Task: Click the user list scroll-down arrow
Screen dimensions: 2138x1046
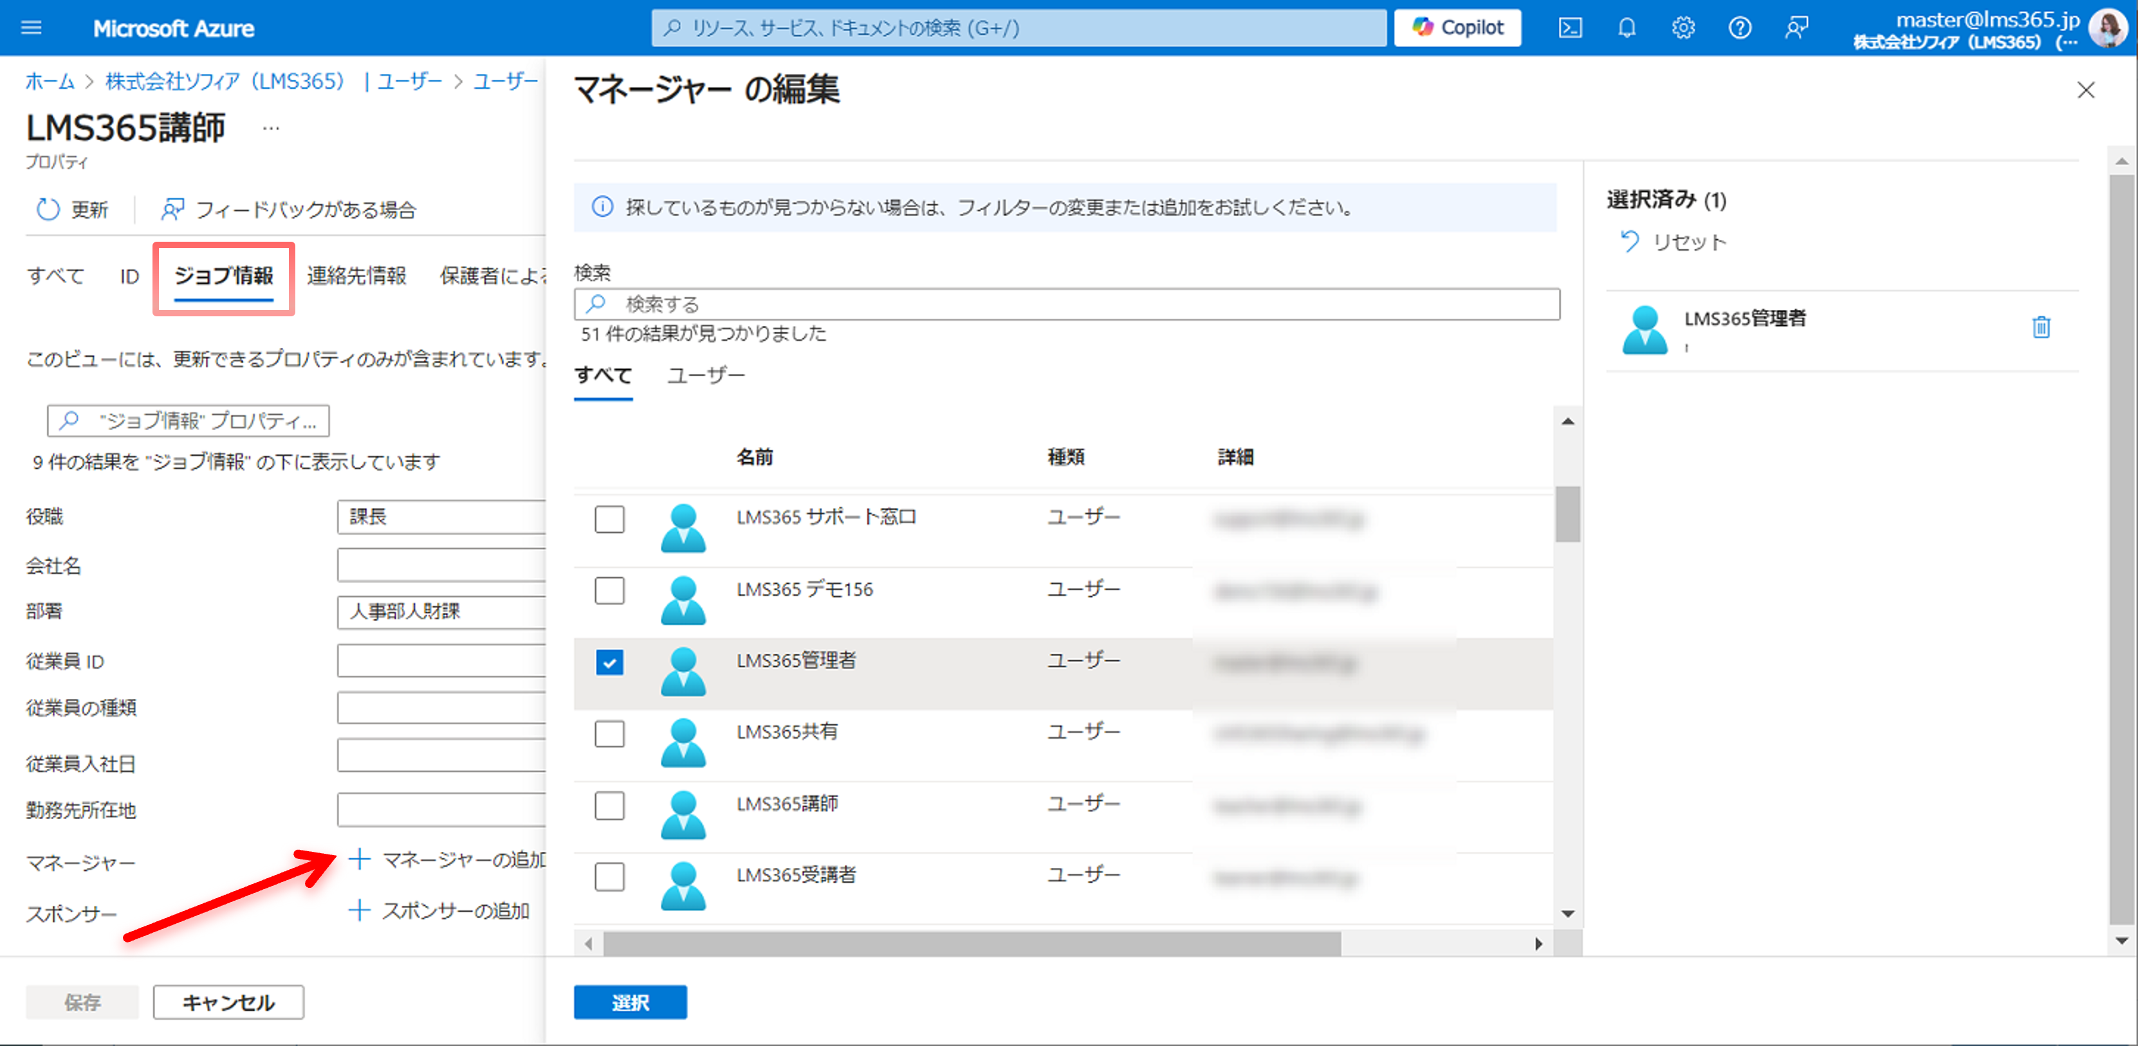Action: (1567, 914)
